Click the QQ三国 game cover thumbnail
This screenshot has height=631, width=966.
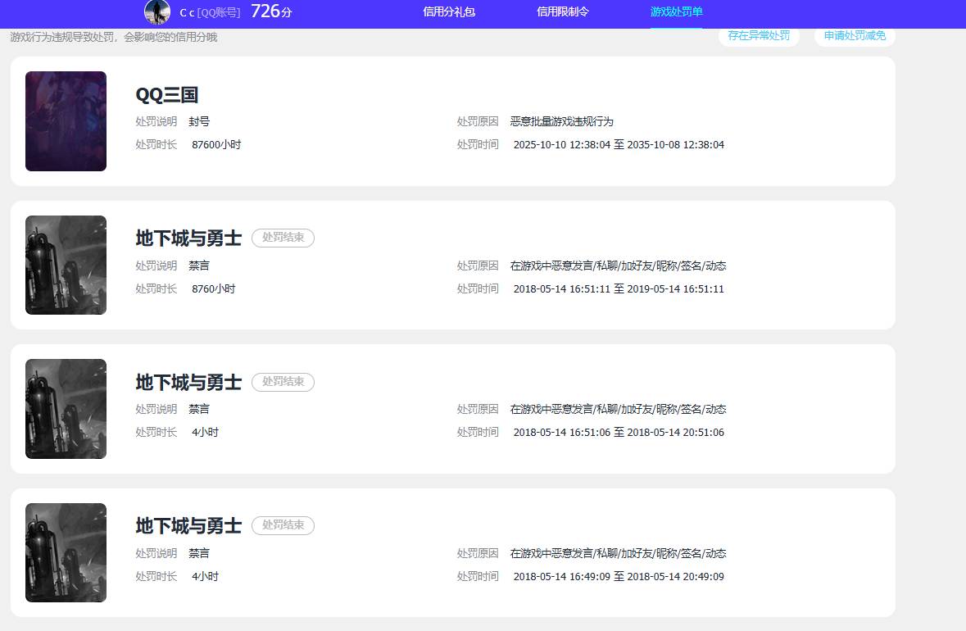[66, 121]
